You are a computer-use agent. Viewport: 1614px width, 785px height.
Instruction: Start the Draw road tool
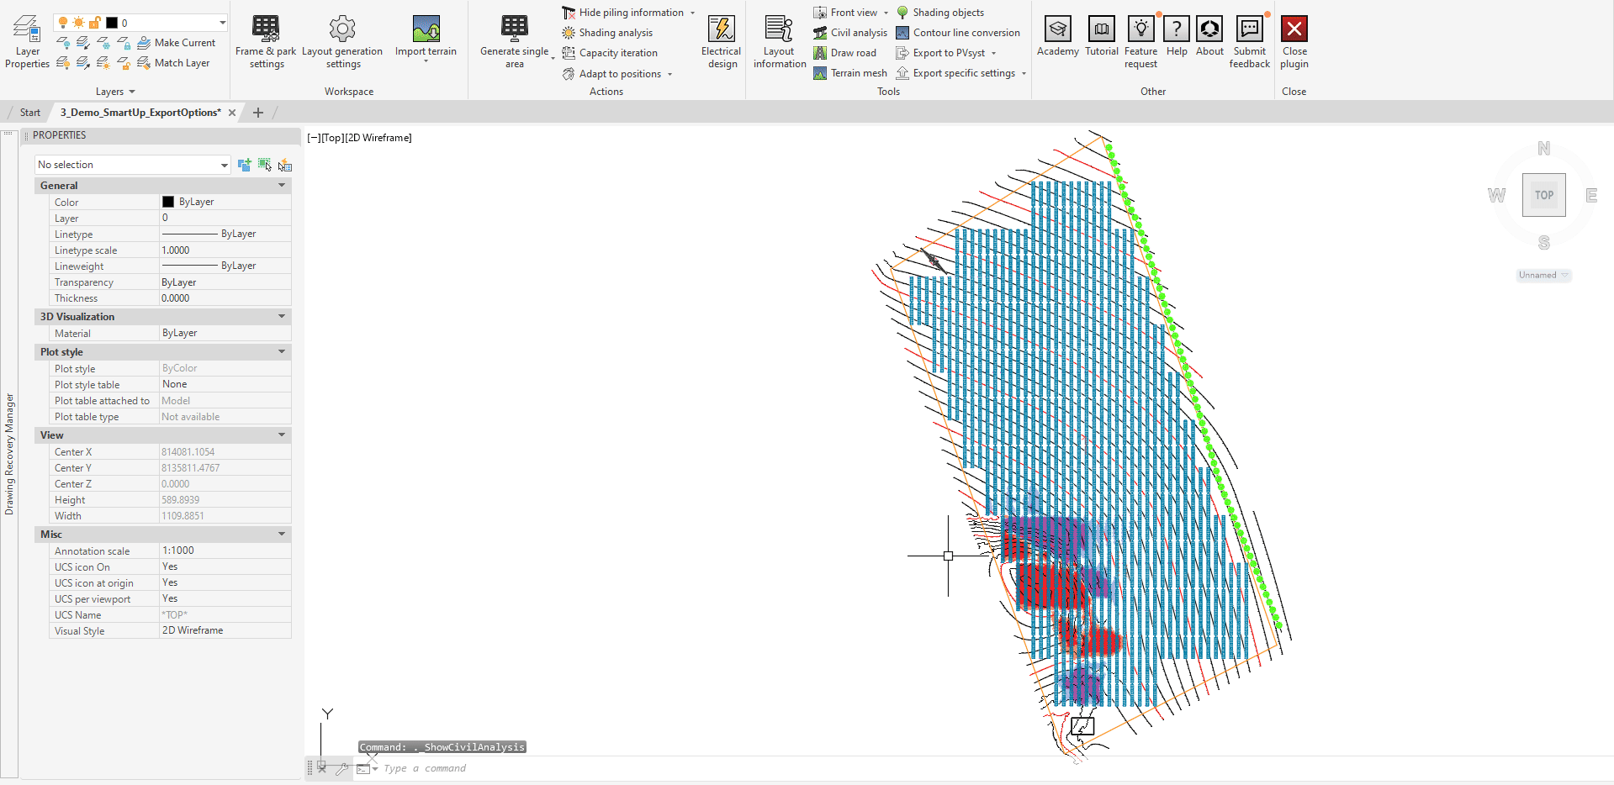pos(852,53)
